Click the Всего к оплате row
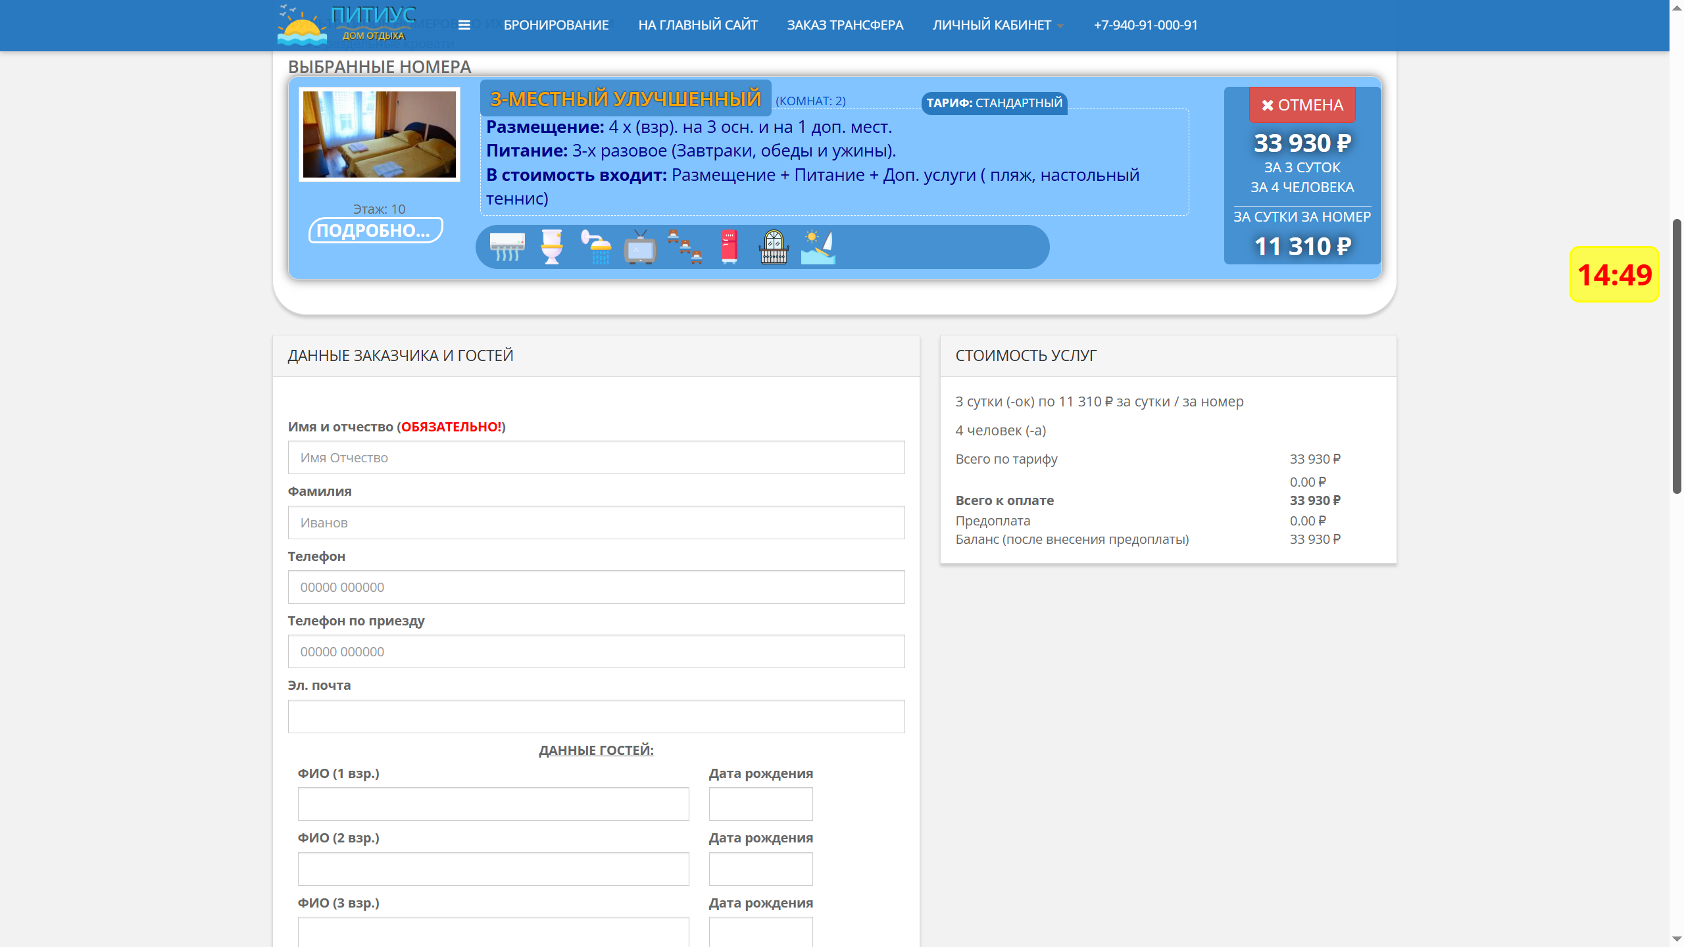The width and height of the screenshot is (1684, 947). (1148, 500)
